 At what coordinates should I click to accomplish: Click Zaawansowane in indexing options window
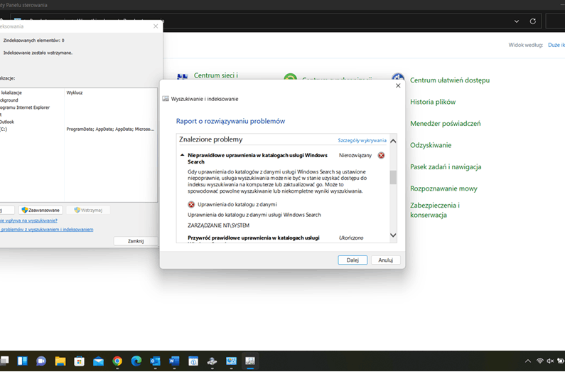(41, 210)
